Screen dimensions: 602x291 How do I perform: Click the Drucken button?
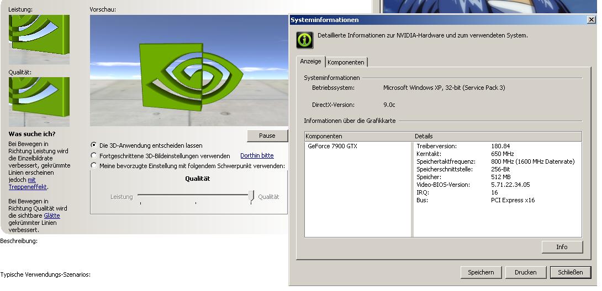tap(526, 272)
